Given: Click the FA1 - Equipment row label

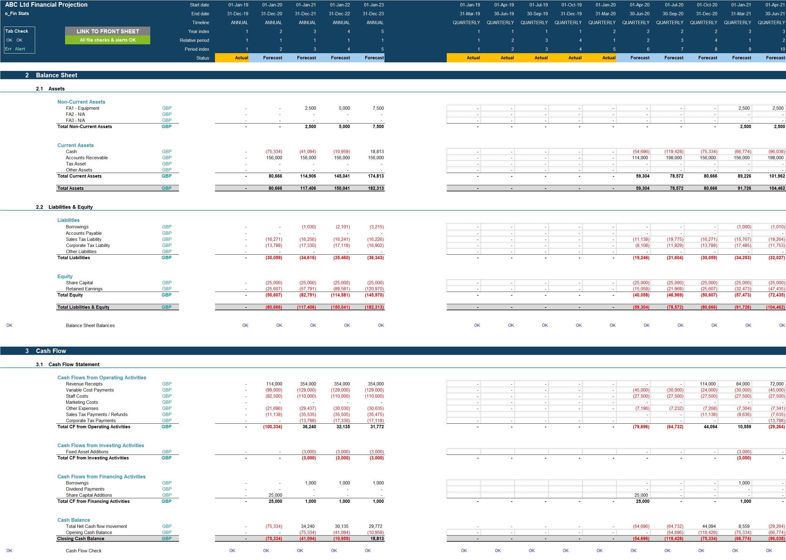Looking at the screenshot, I should click(x=82, y=108).
